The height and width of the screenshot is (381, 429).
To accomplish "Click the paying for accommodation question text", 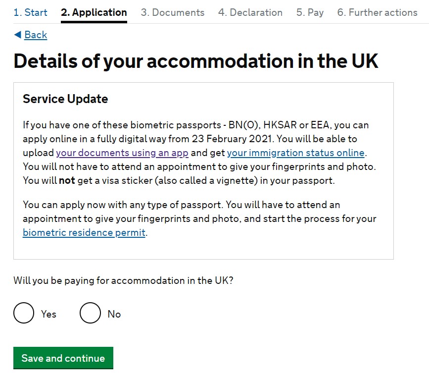I will pyautogui.click(x=123, y=280).
